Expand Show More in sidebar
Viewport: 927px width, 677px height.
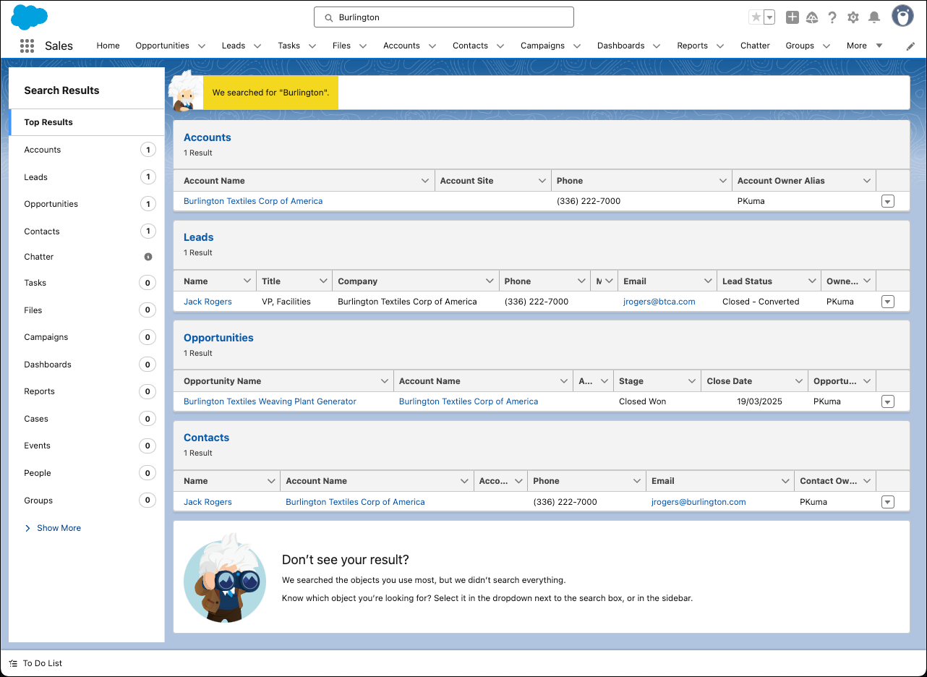[53, 528]
